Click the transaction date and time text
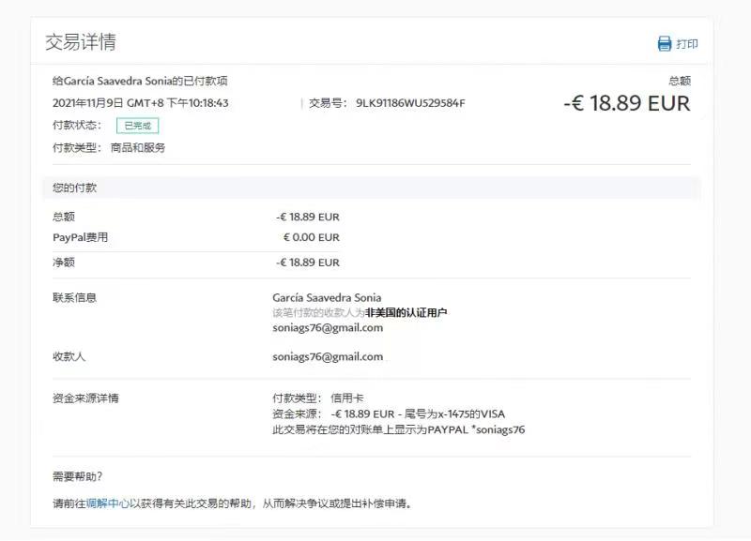The width and height of the screenshot is (751, 541). [x=141, y=103]
